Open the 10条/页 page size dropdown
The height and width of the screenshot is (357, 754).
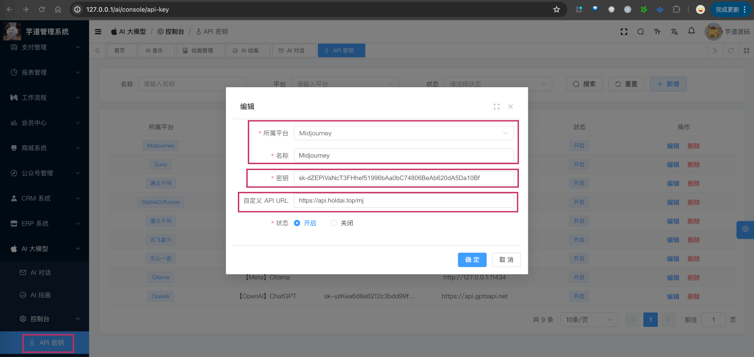point(589,320)
